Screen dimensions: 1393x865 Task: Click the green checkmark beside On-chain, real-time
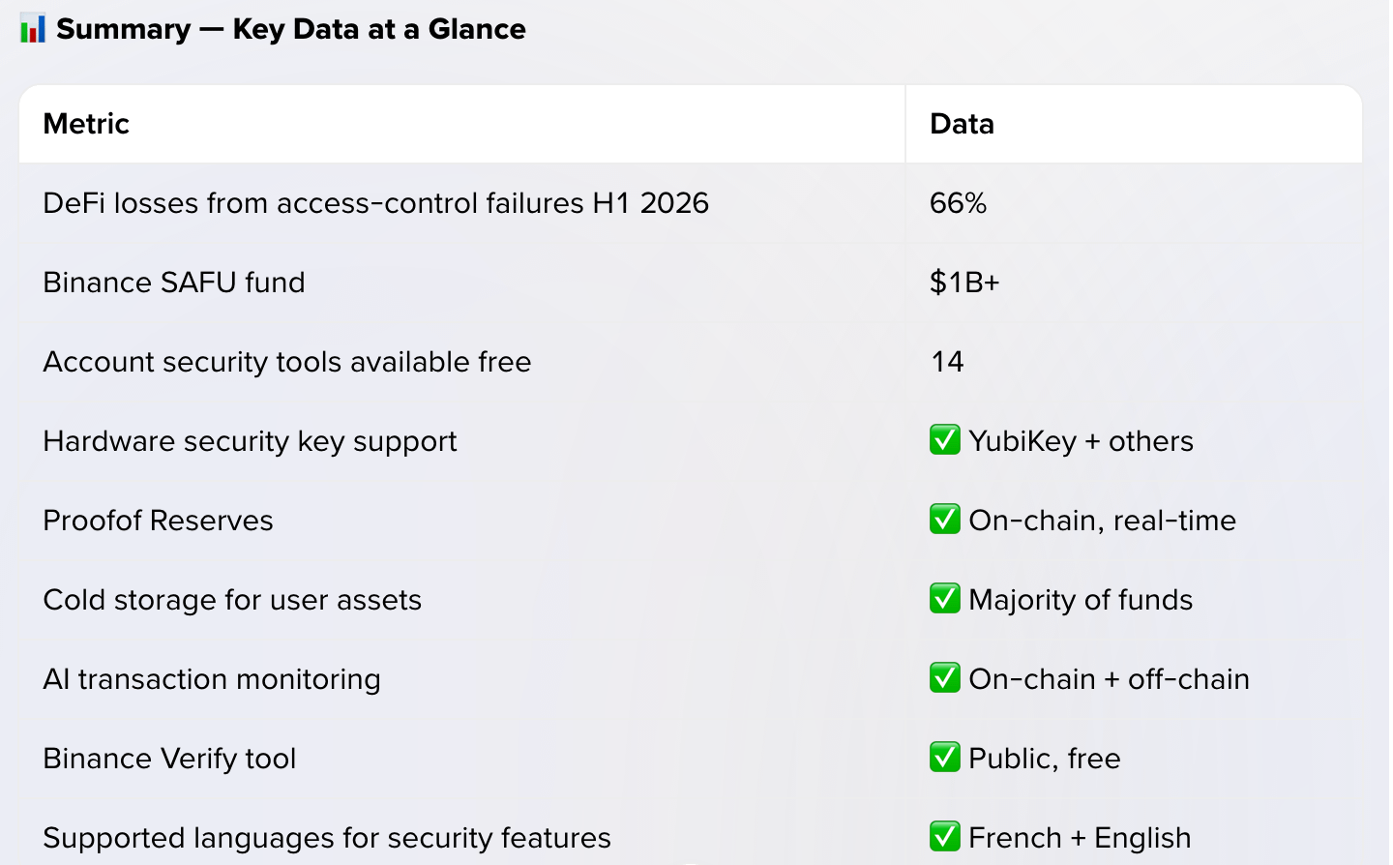tap(945, 520)
